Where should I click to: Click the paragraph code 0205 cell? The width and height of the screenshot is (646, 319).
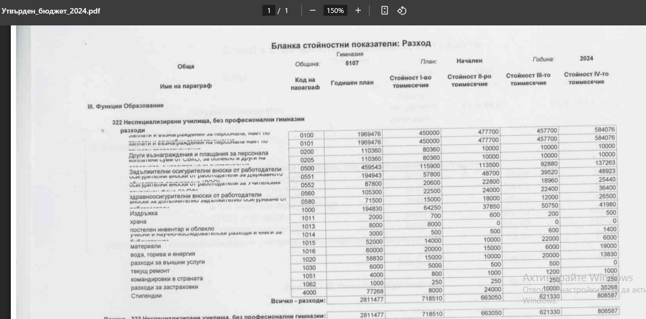pyautogui.click(x=307, y=160)
